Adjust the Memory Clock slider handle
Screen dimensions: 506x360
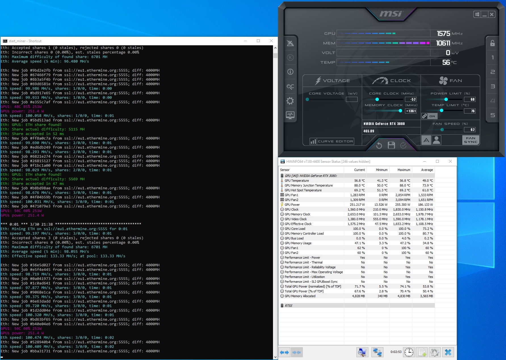400,111
